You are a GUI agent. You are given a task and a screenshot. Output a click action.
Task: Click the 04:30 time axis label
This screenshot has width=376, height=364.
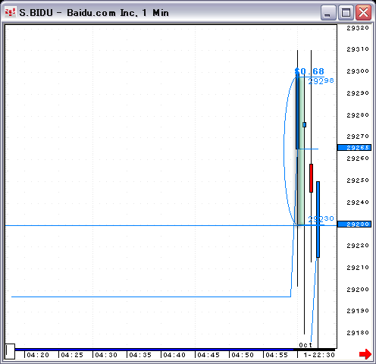tap(106, 355)
